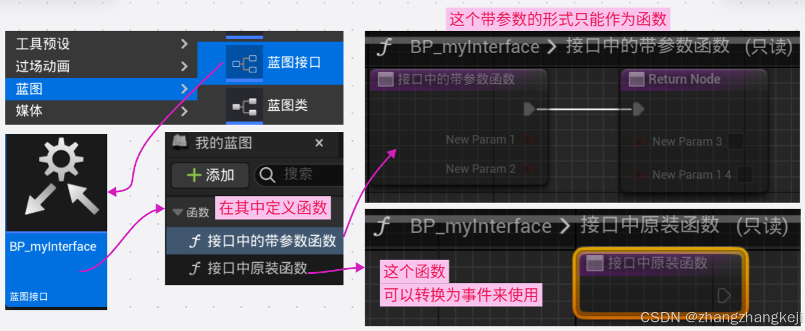This screenshot has width=805, height=331.
Task: Click function icon beside 接口中的带参数函数 row
Action: 195,242
